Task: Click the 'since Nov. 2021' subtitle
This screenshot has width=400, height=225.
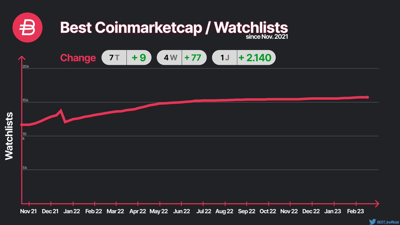Action: tap(267, 37)
